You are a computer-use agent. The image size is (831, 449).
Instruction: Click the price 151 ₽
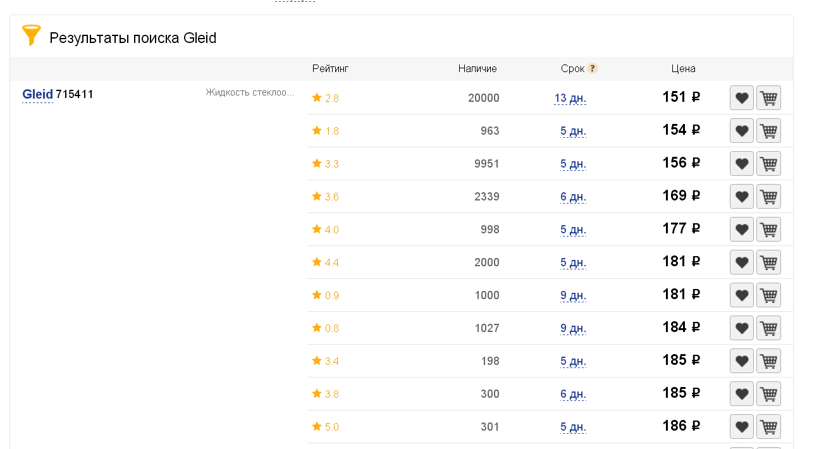[681, 97]
